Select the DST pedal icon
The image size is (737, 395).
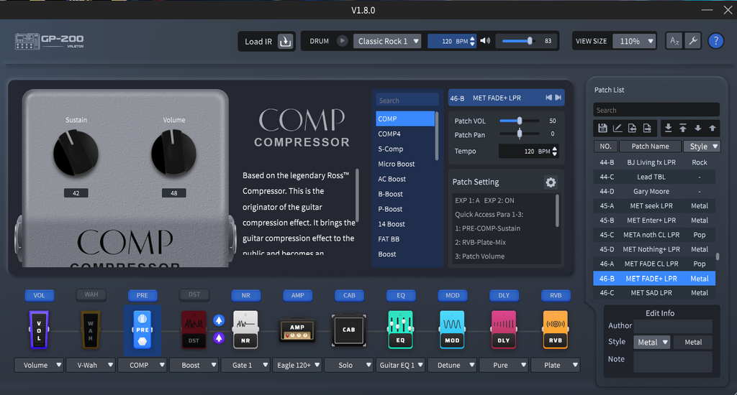(x=194, y=330)
